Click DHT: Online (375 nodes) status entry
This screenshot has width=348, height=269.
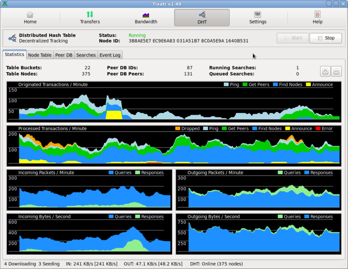(x=216, y=264)
